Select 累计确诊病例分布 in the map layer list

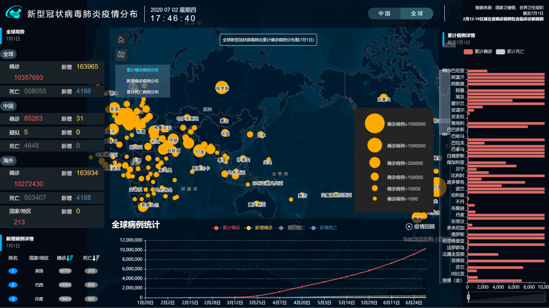pos(142,70)
